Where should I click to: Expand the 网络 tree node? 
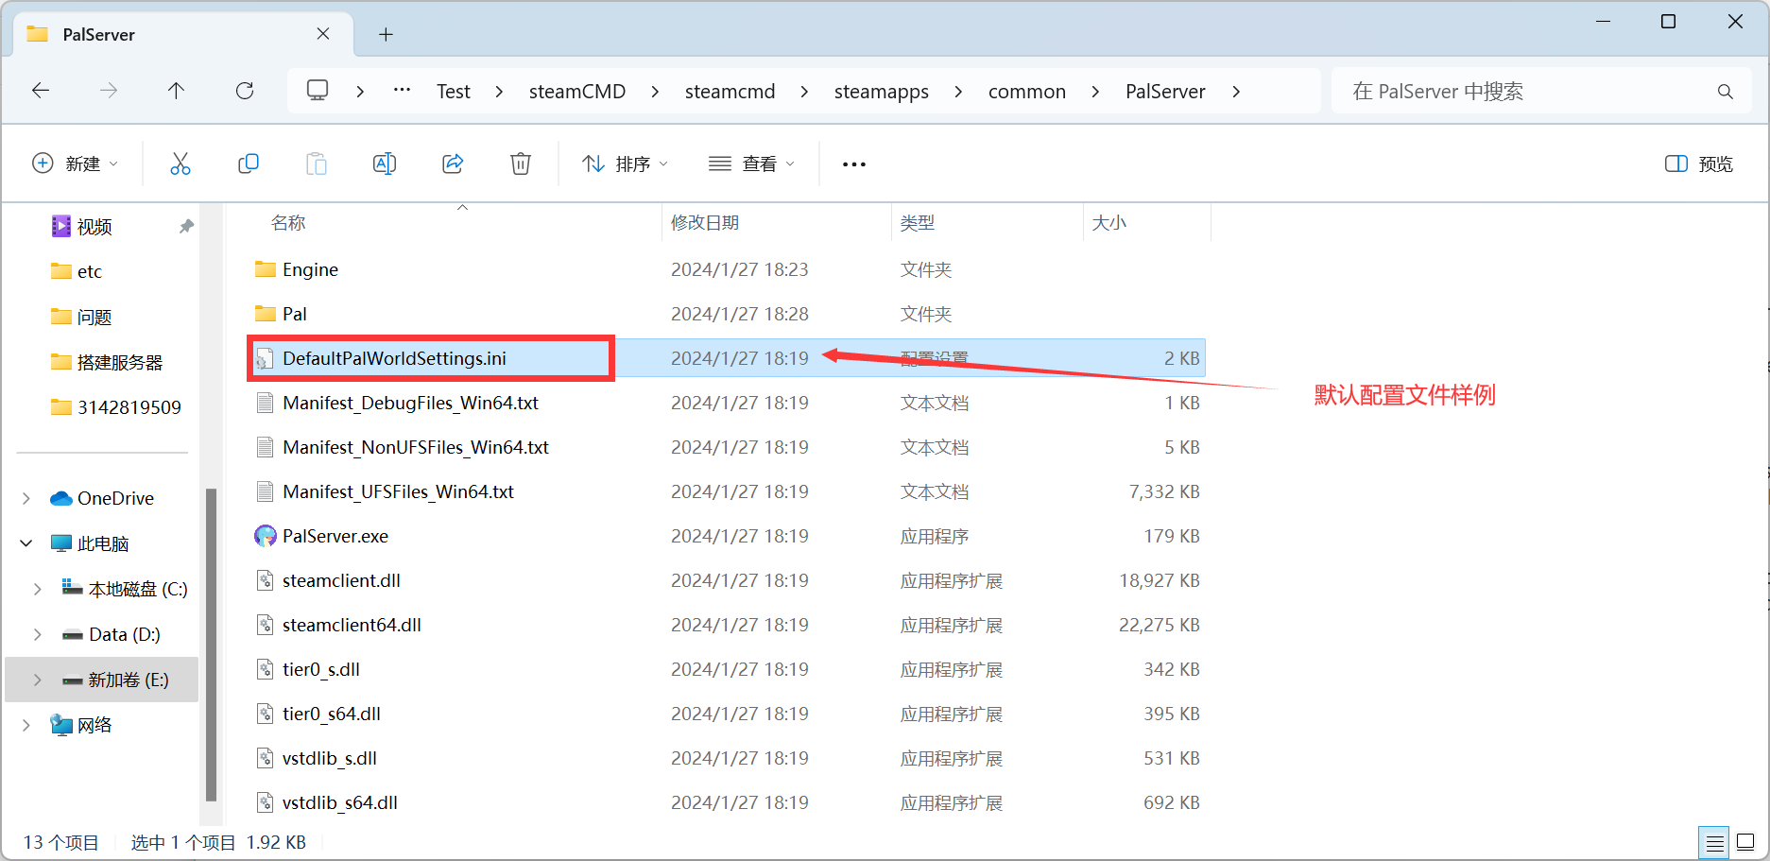[x=26, y=725]
